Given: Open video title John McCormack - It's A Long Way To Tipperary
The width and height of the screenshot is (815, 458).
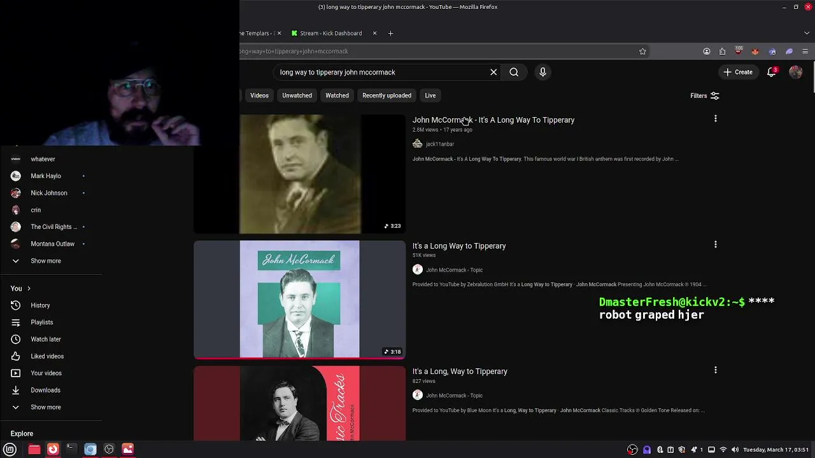Looking at the screenshot, I should pyautogui.click(x=493, y=120).
